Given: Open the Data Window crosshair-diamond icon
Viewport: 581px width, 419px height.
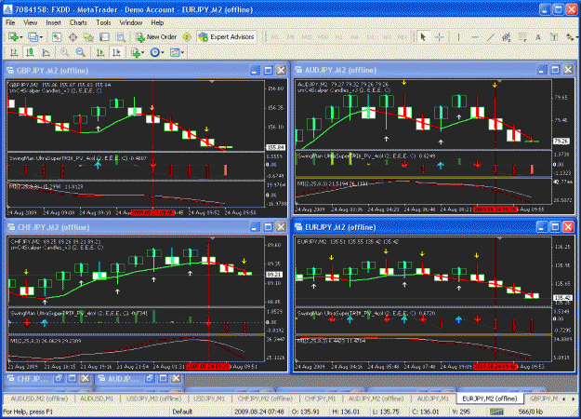Looking at the screenshot, I should pos(73,36).
